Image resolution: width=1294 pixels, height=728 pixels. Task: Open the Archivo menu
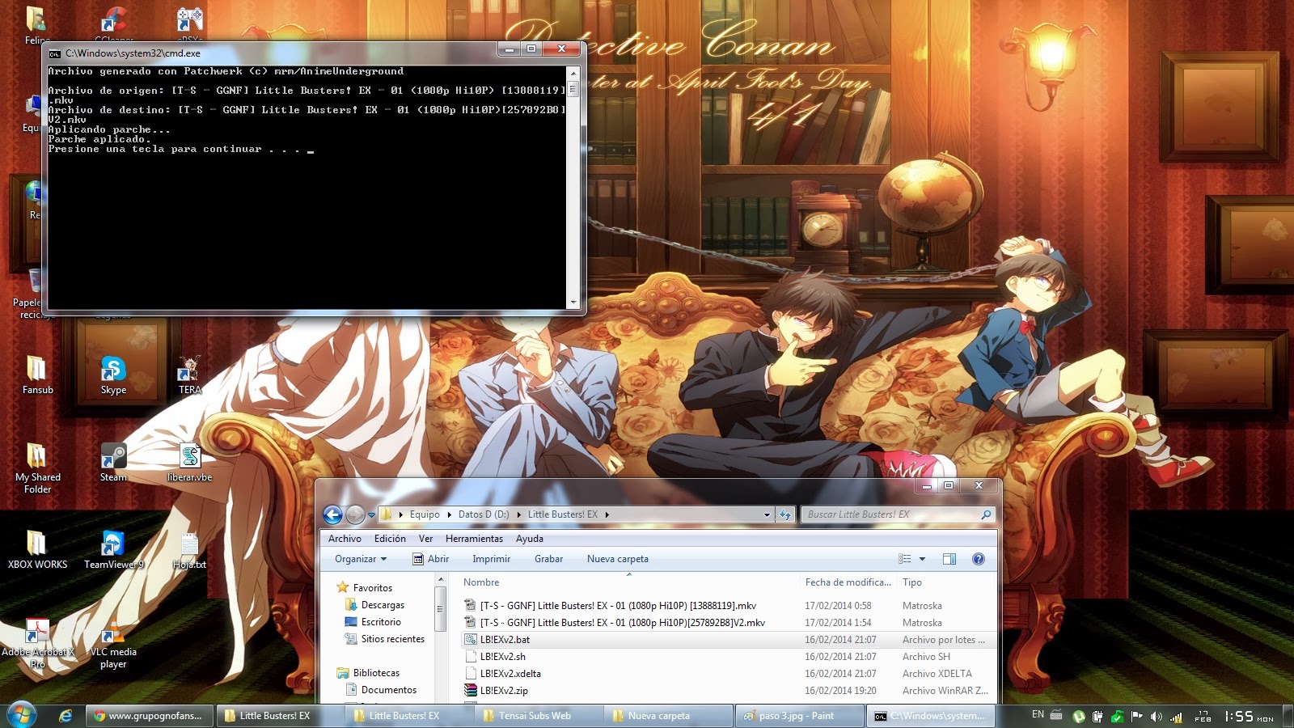click(345, 539)
